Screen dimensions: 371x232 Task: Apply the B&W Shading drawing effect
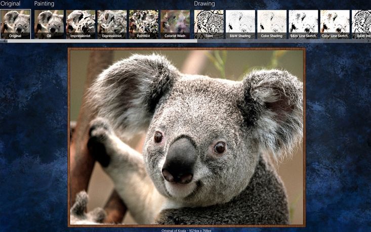point(240,24)
